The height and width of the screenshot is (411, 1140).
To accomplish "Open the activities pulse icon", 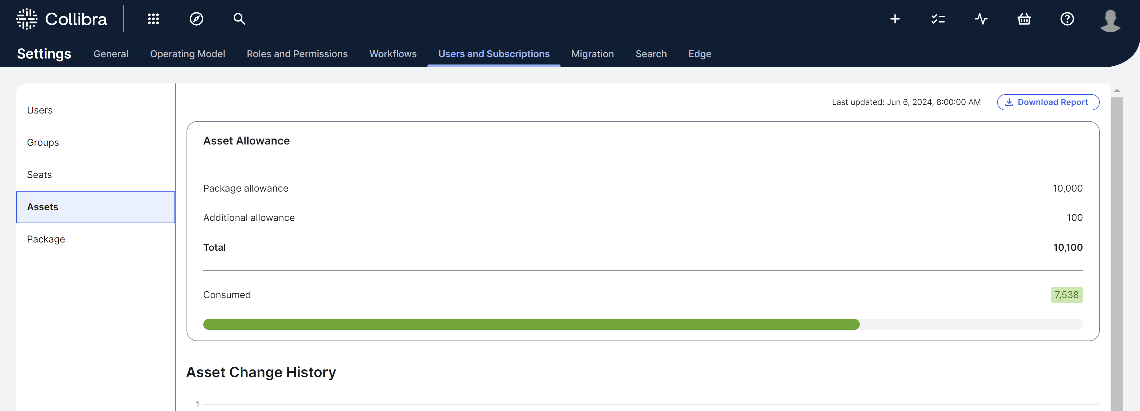I will pos(981,19).
